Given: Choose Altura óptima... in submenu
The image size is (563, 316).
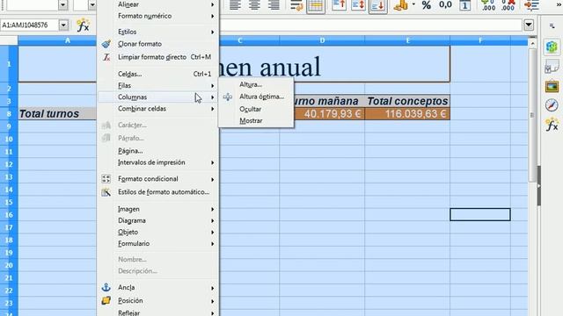Looking at the screenshot, I should [x=256, y=97].
